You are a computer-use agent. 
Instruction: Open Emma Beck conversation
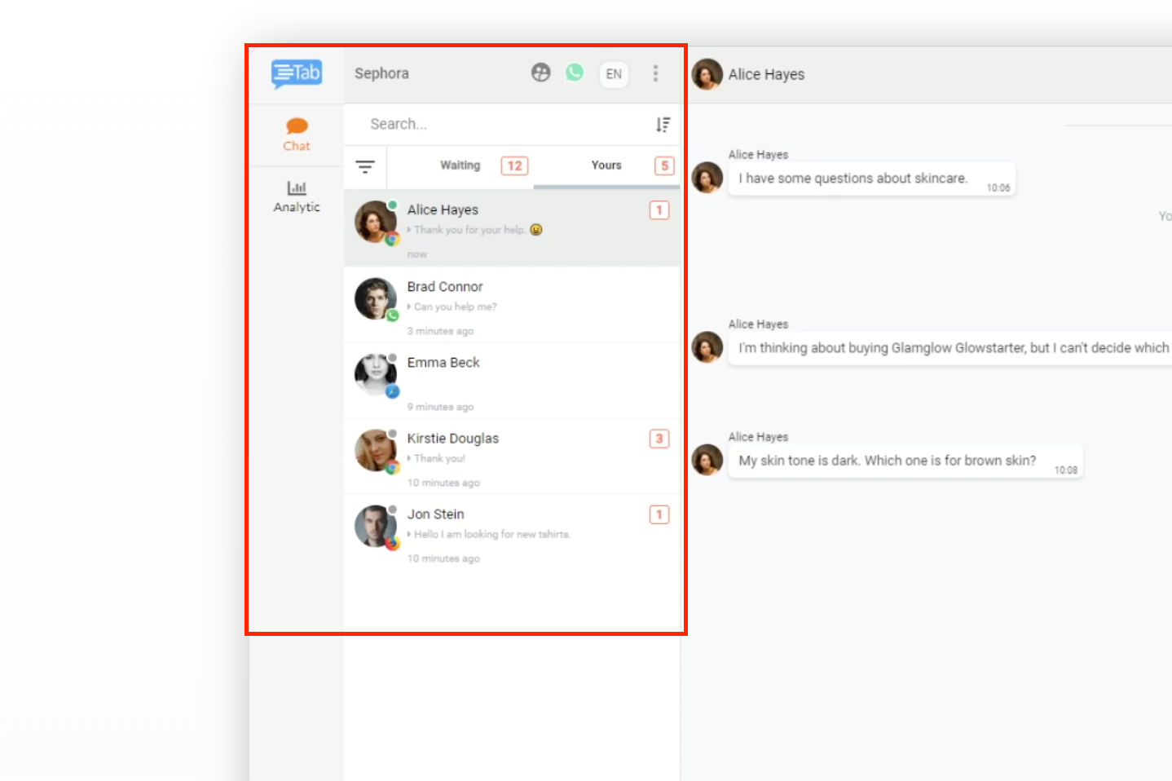click(x=512, y=381)
